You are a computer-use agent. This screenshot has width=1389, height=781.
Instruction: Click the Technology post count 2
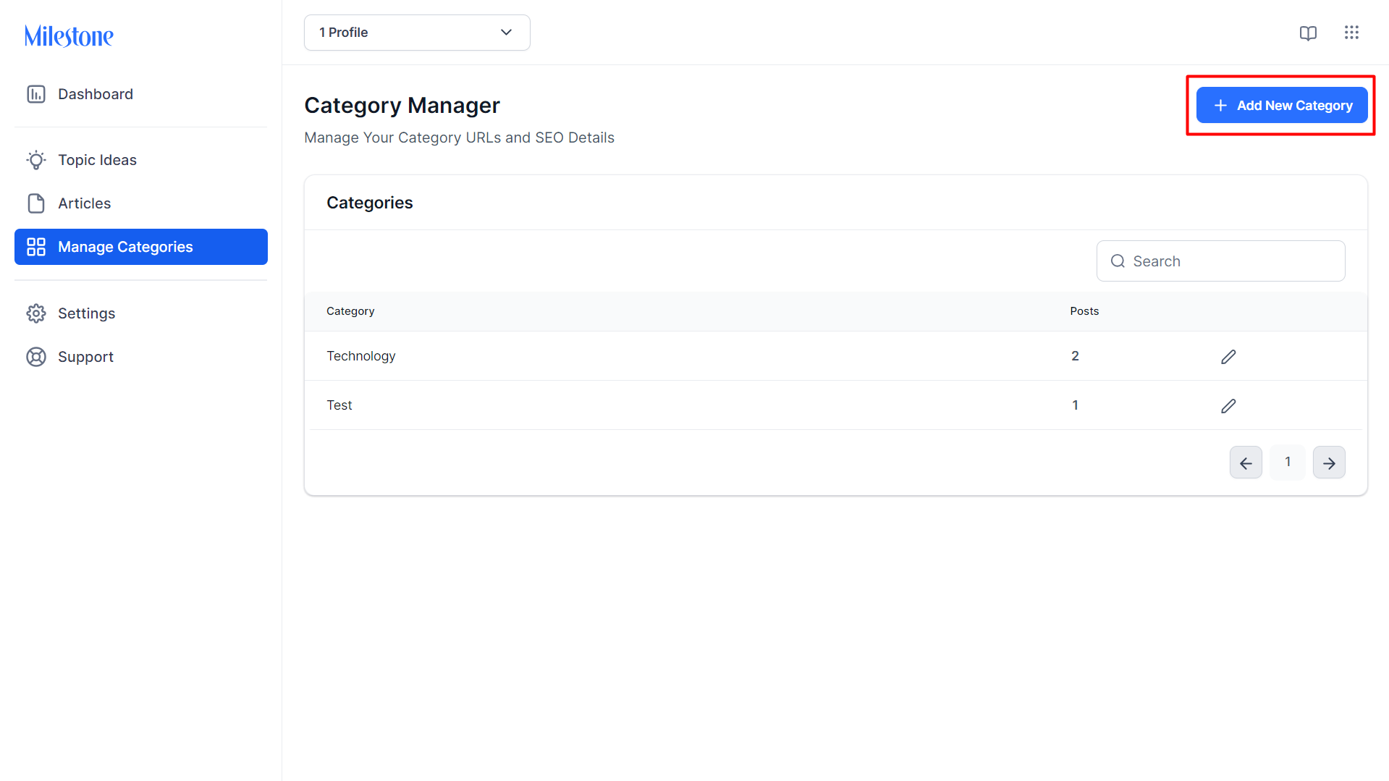[x=1075, y=356]
